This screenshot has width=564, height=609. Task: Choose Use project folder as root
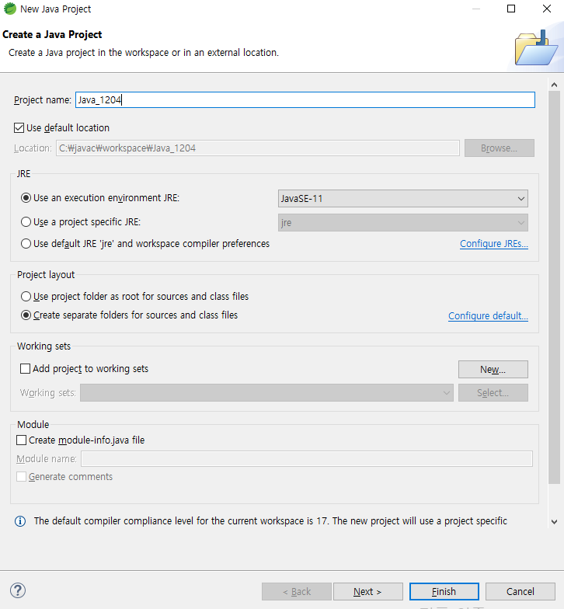coord(26,297)
